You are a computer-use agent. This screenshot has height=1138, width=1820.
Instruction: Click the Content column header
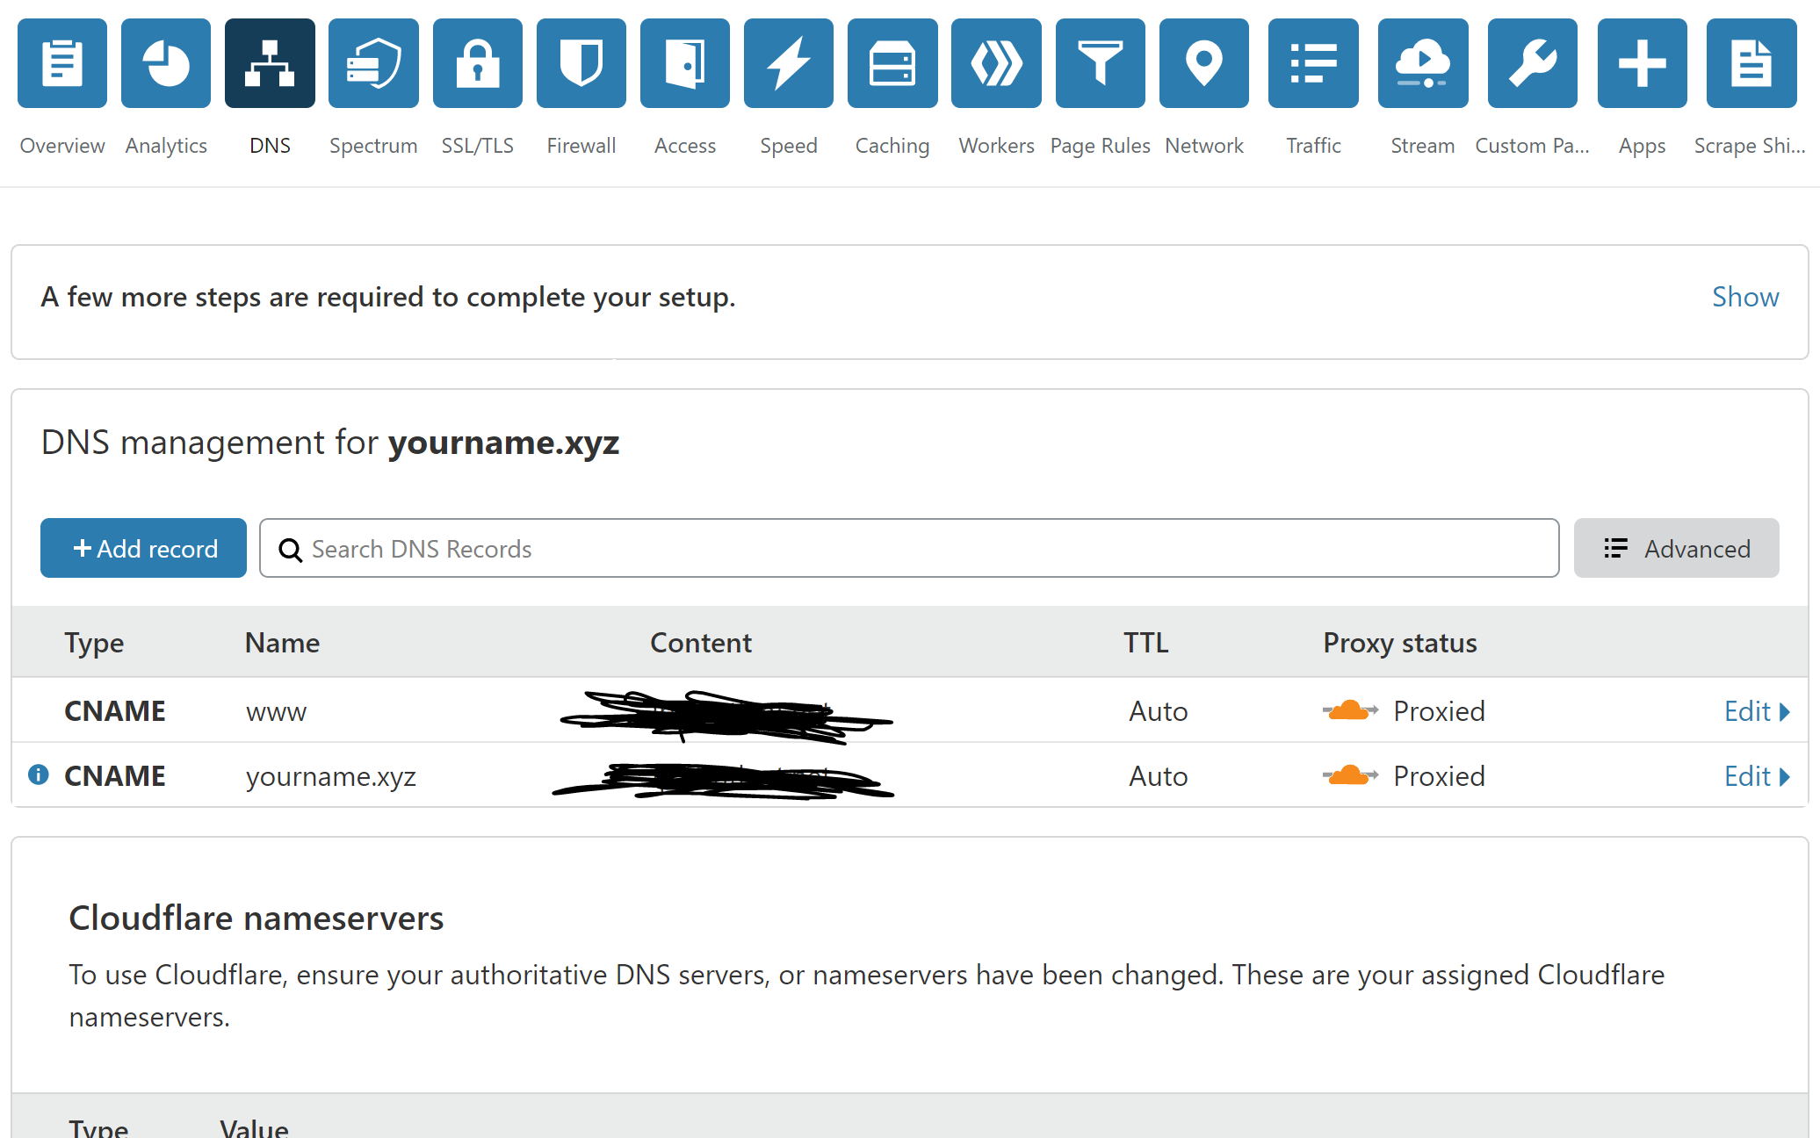pyautogui.click(x=701, y=643)
